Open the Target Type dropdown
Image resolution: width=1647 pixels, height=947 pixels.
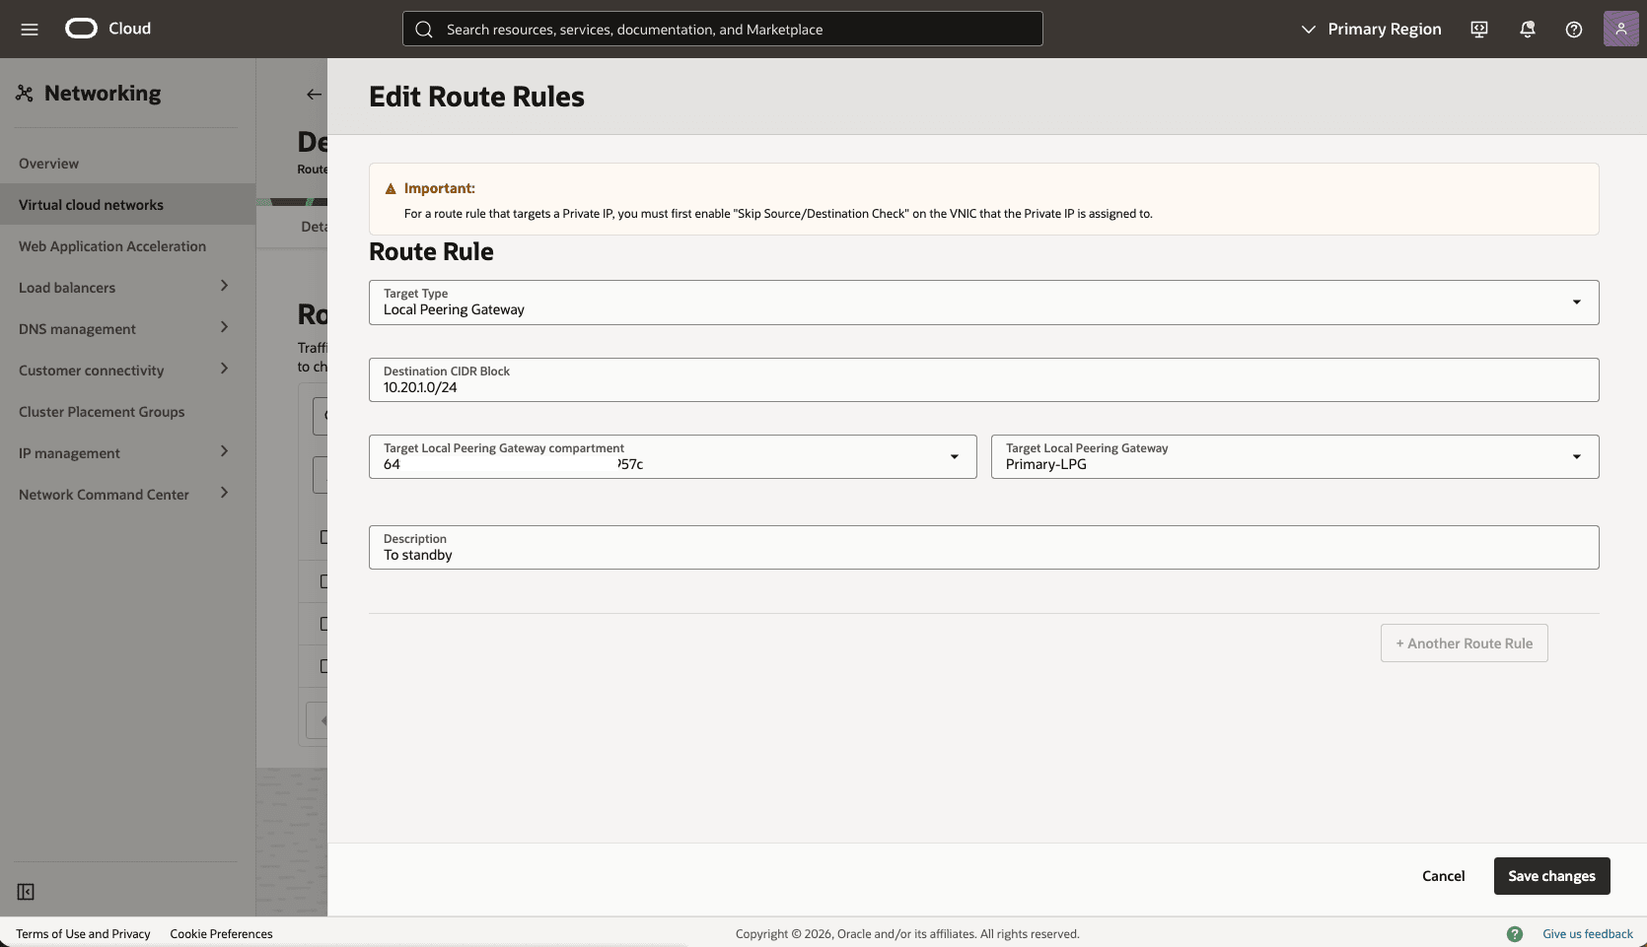coord(1576,302)
